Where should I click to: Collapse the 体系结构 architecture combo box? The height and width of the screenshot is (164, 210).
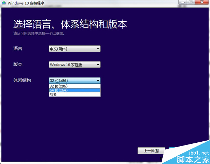coord(75,81)
